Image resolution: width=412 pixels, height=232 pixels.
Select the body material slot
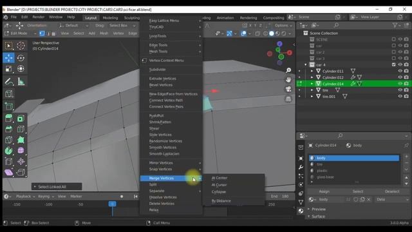coord(354,158)
